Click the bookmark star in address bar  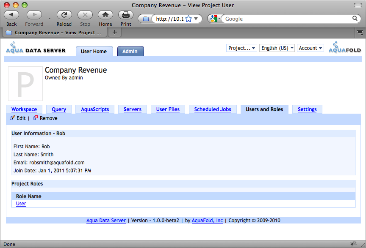click(189, 19)
